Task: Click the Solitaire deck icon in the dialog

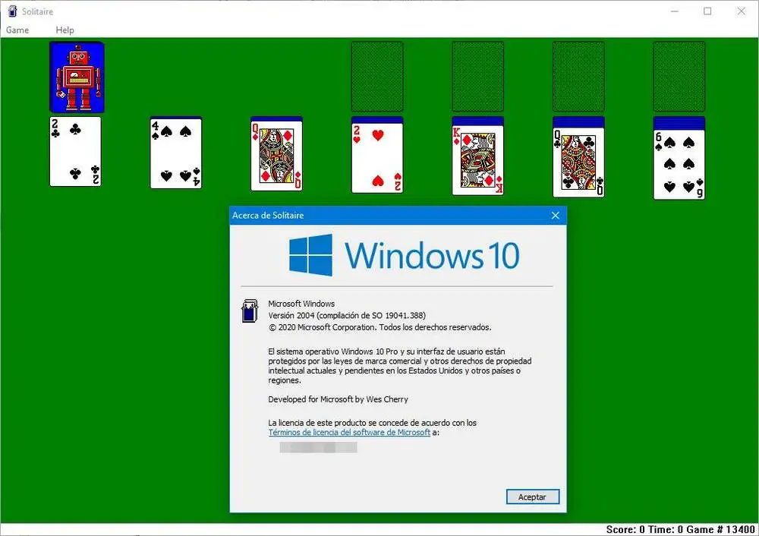Action: pyautogui.click(x=250, y=311)
